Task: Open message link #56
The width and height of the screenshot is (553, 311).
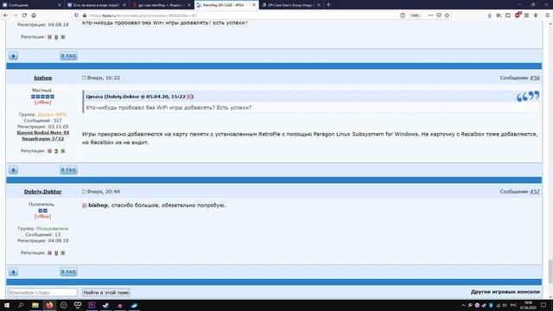Action: [x=535, y=78]
